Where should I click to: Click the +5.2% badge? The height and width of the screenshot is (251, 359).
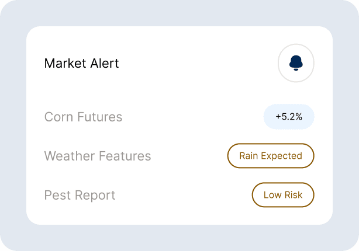[x=289, y=117]
